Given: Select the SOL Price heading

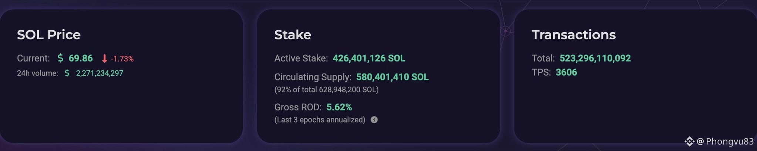Looking at the screenshot, I should [x=49, y=34].
